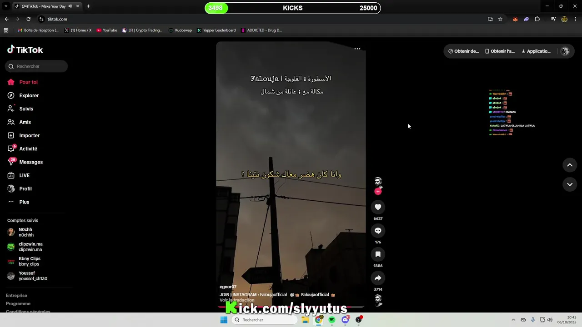Like the video with heart icon

click(378, 207)
